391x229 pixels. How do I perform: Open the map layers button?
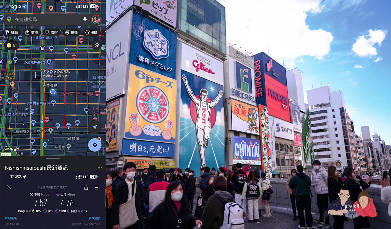tap(97, 45)
